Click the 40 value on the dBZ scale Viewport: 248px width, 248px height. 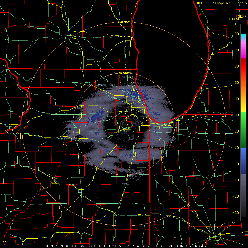coord(237,99)
